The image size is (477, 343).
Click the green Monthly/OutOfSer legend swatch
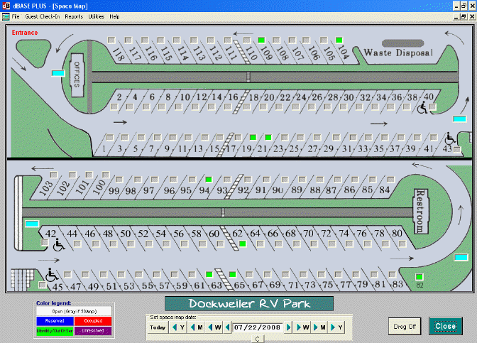[x=55, y=331]
